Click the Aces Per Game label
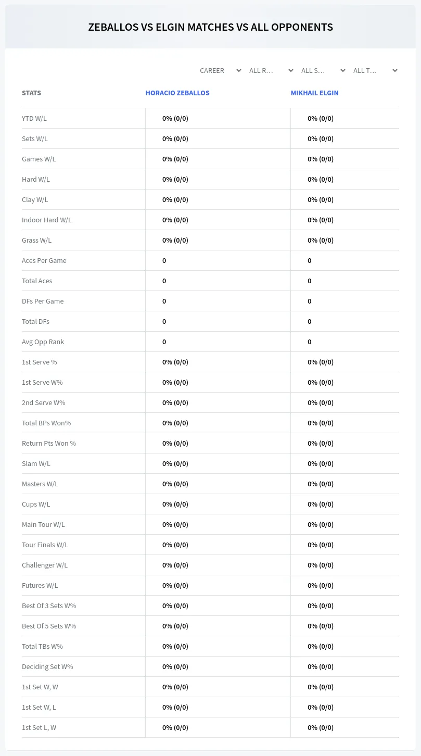This screenshot has width=421, height=756. point(44,260)
